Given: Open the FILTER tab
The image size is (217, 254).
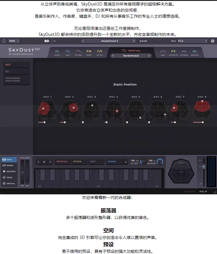Looking at the screenshot, I should (78, 53).
